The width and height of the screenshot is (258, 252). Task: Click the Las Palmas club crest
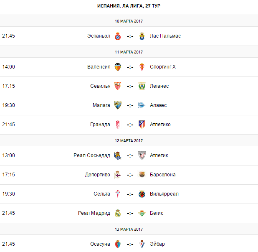pyautogui.click(x=142, y=36)
